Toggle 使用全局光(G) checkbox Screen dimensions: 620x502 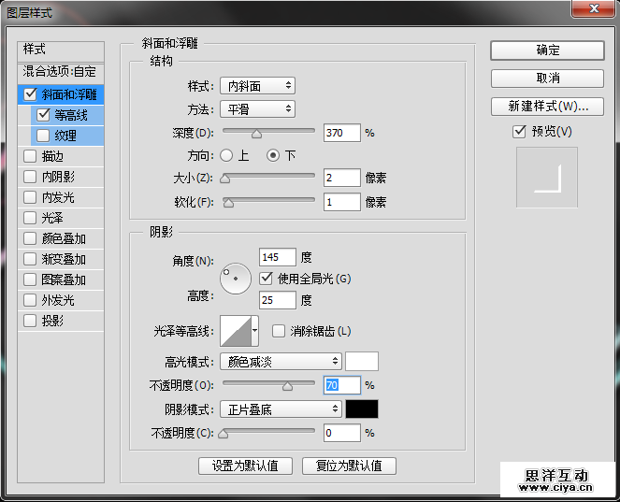coord(267,279)
